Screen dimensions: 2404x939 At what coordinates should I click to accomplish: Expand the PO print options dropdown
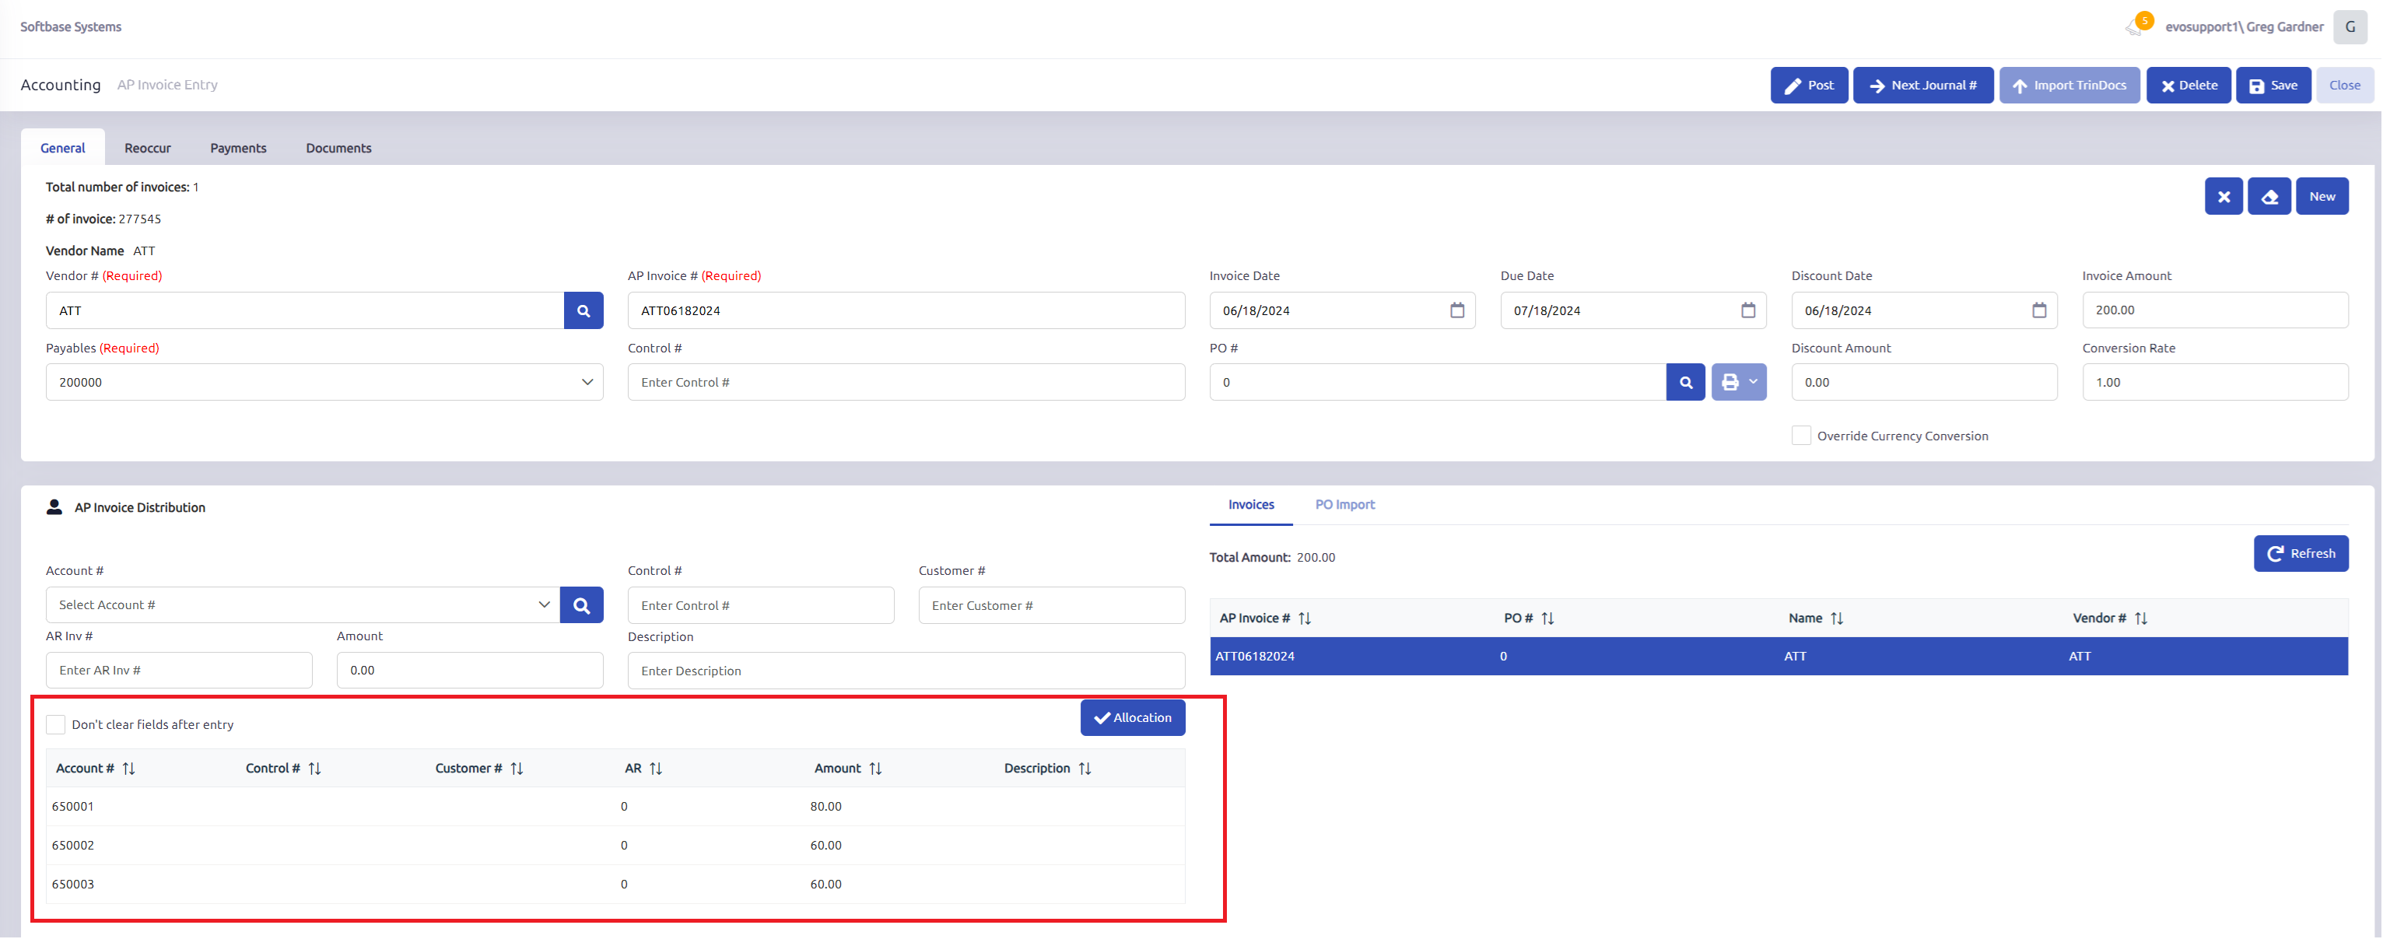click(1740, 383)
